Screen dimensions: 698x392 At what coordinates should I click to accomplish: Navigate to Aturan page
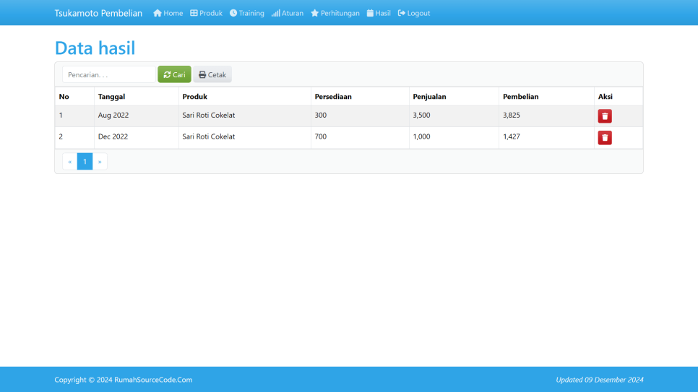pyautogui.click(x=287, y=13)
